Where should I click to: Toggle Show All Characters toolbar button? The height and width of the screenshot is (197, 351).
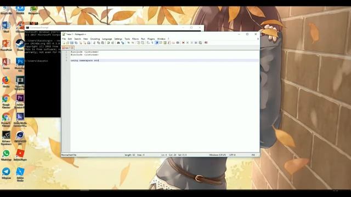tap(152, 43)
